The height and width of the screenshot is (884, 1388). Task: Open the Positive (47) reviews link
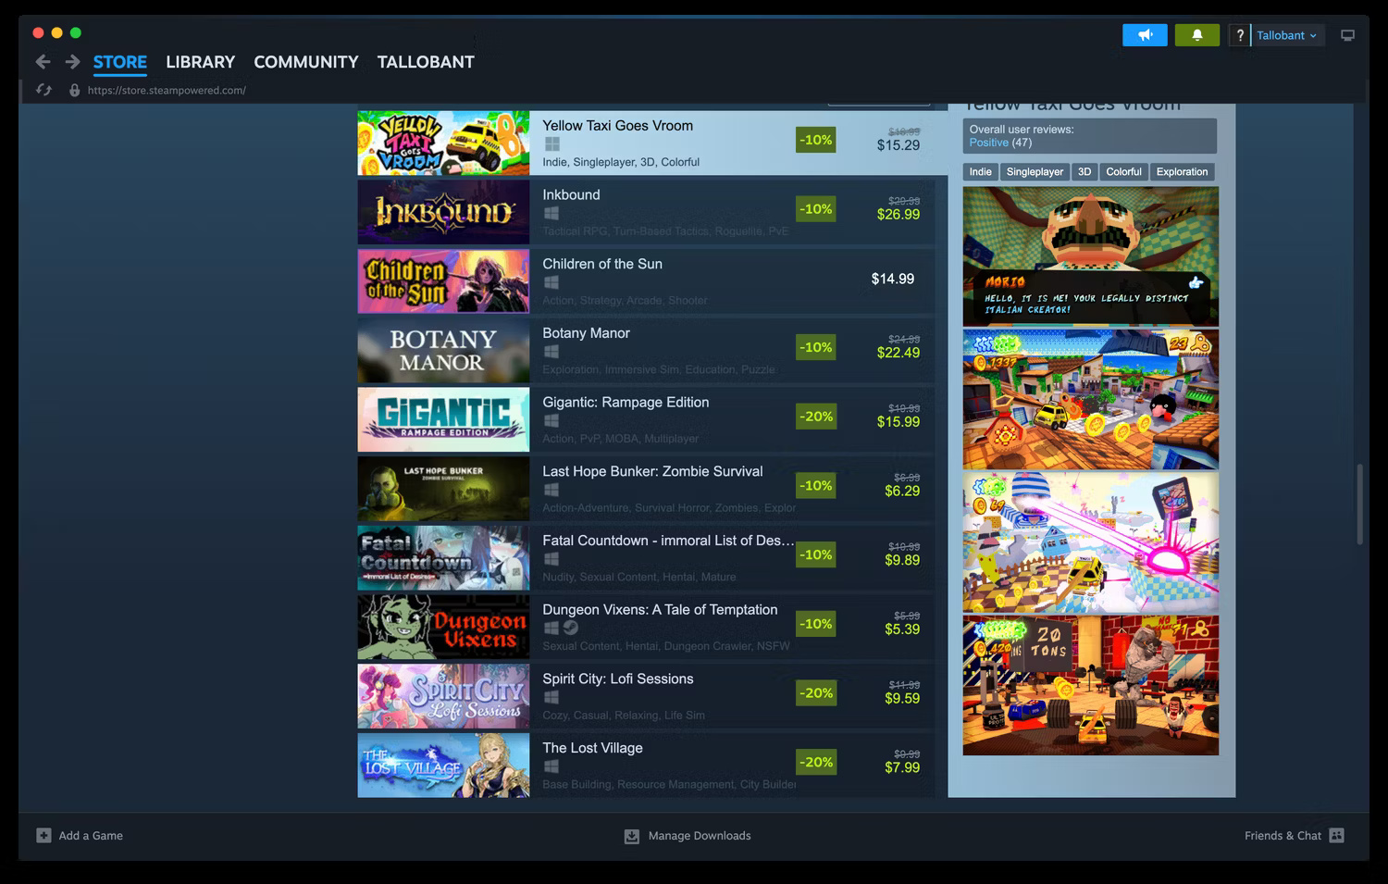click(989, 142)
